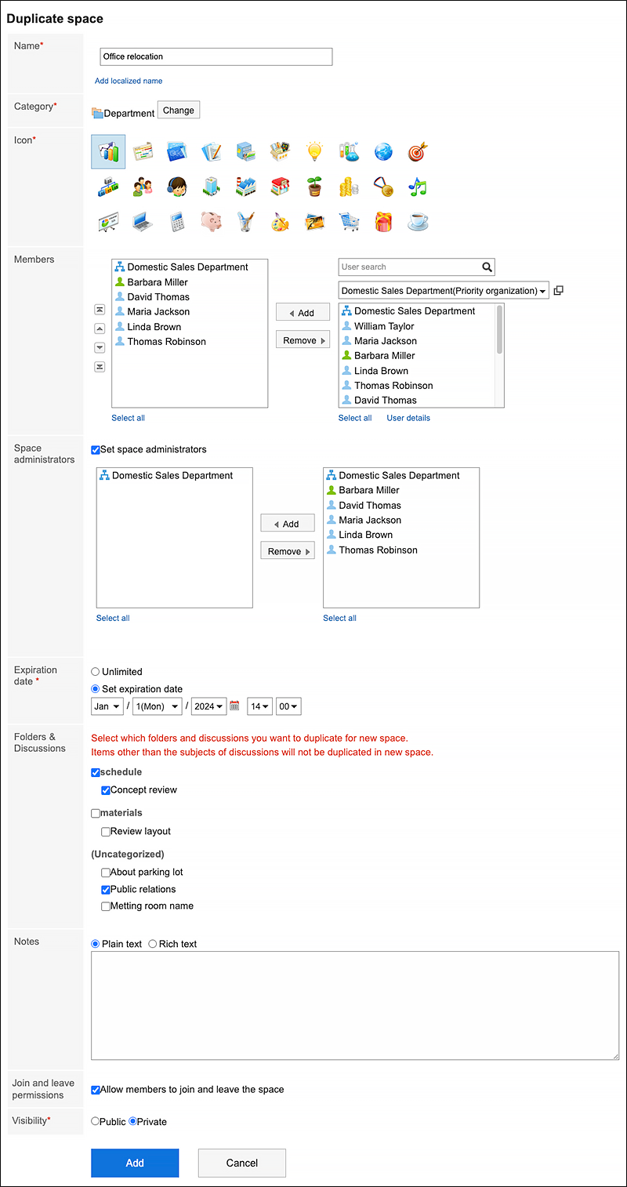
Task: Select Set expiration date radio button
Action: (96, 689)
